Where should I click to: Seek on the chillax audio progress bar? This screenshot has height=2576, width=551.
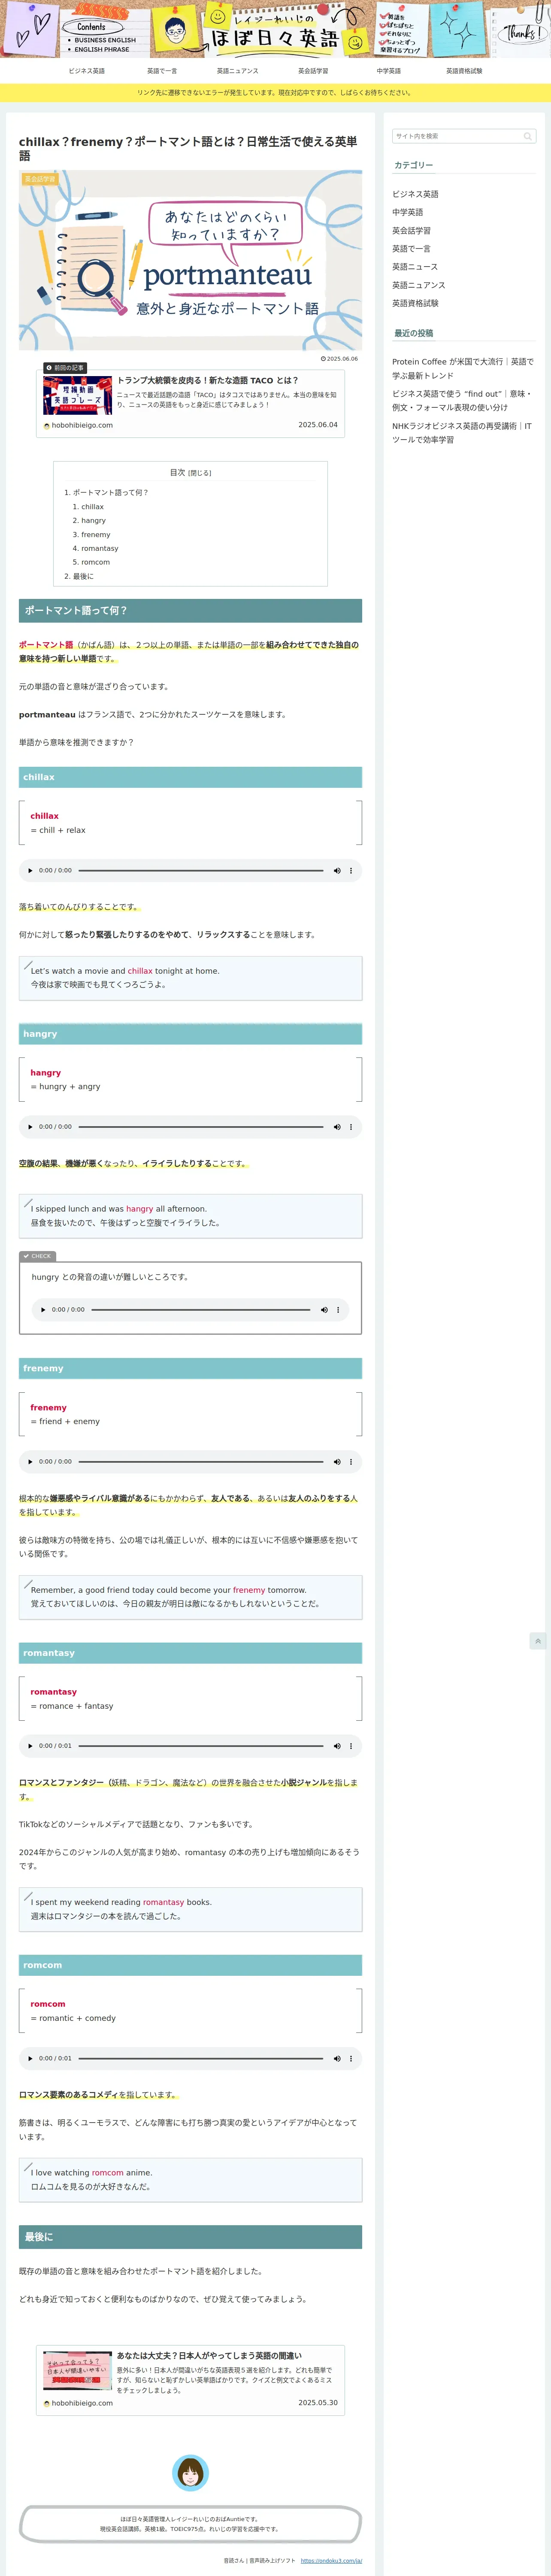[x=201, y=870]
